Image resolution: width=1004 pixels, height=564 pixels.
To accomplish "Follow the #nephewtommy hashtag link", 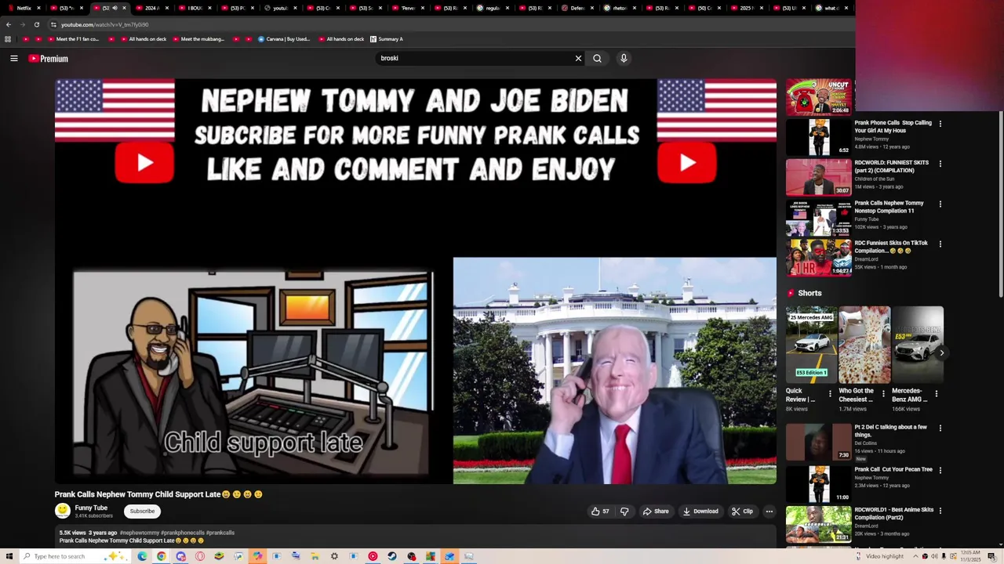I will click(140, 533).
